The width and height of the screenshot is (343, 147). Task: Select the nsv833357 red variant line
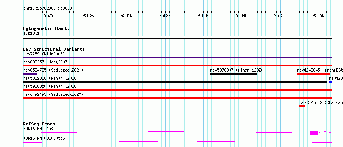[177, 65]
